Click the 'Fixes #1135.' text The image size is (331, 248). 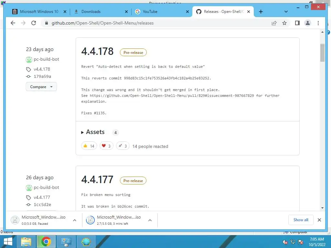click(x=94, y=113)
